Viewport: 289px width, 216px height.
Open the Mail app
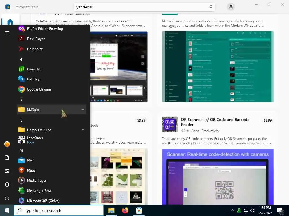coord(52,160)
